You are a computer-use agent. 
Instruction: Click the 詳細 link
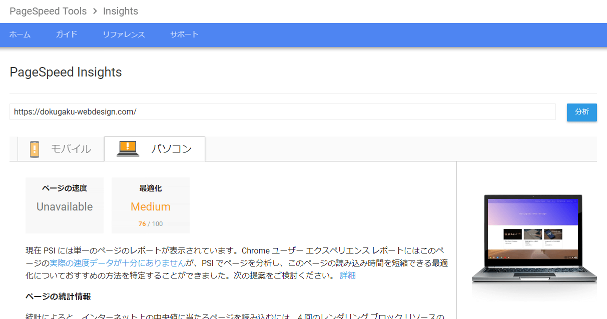[348, 275]
